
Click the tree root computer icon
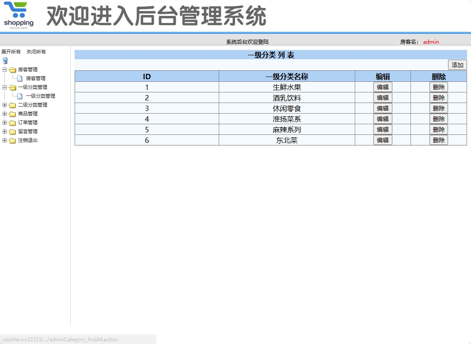coord(5,61)
